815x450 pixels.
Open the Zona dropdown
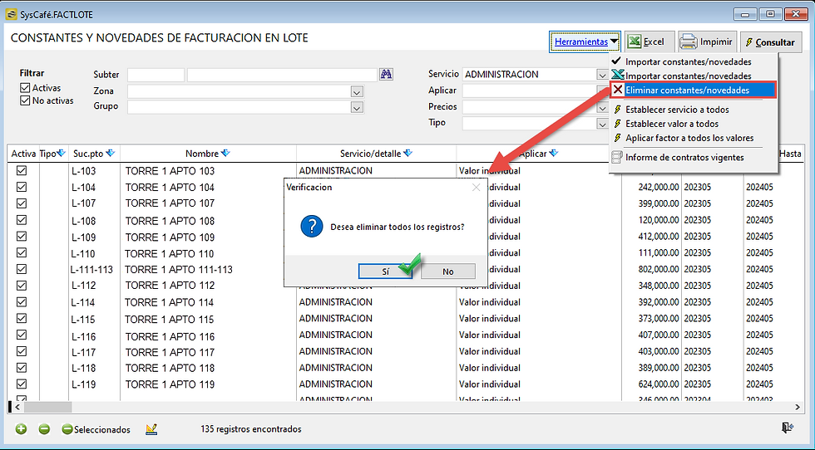pyautogui.click(x=357, y=92)
